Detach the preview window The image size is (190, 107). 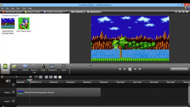pos(187,12)
